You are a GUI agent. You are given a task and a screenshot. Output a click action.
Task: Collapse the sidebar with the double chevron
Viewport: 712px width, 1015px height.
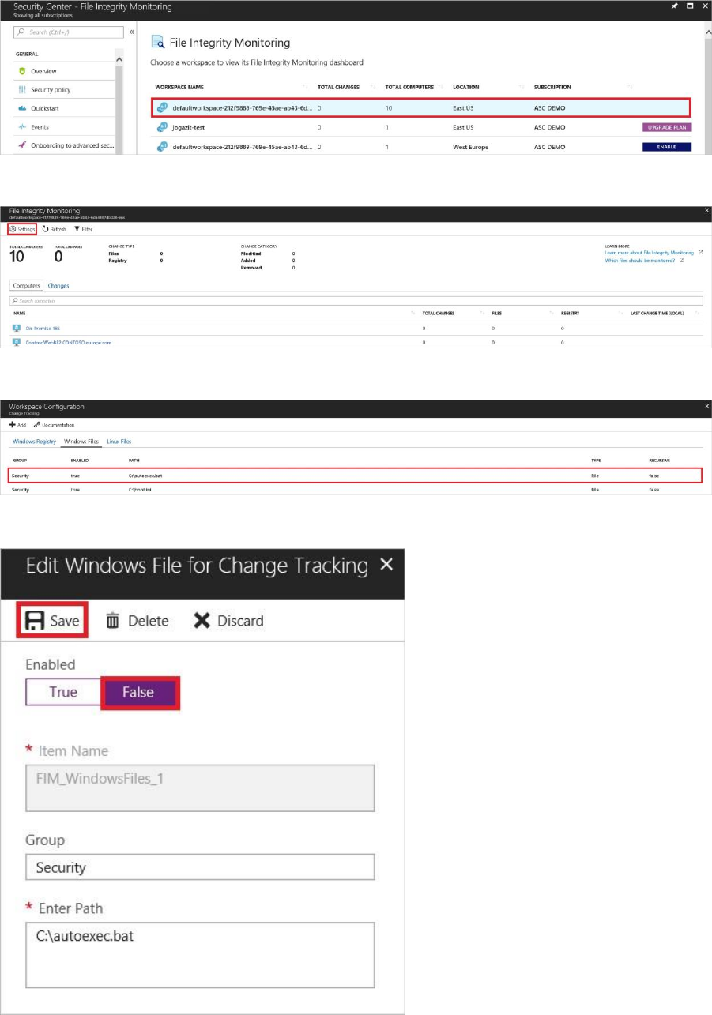(132, 32)
